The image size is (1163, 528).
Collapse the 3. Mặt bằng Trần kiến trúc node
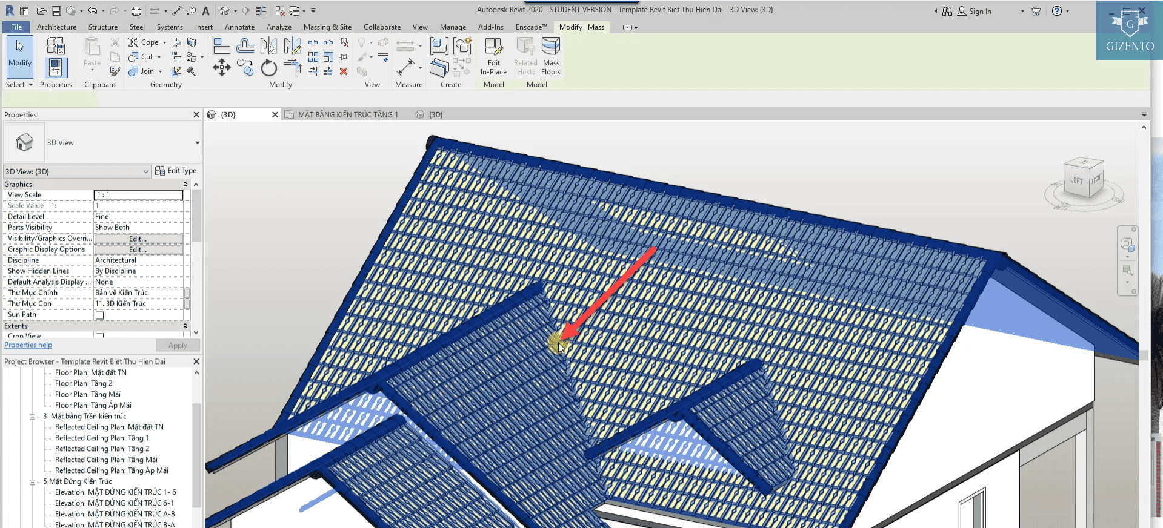click(x=32, y=417)
